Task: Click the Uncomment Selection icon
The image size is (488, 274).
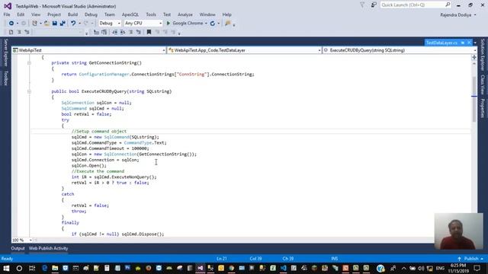Action: pos(139,32)
